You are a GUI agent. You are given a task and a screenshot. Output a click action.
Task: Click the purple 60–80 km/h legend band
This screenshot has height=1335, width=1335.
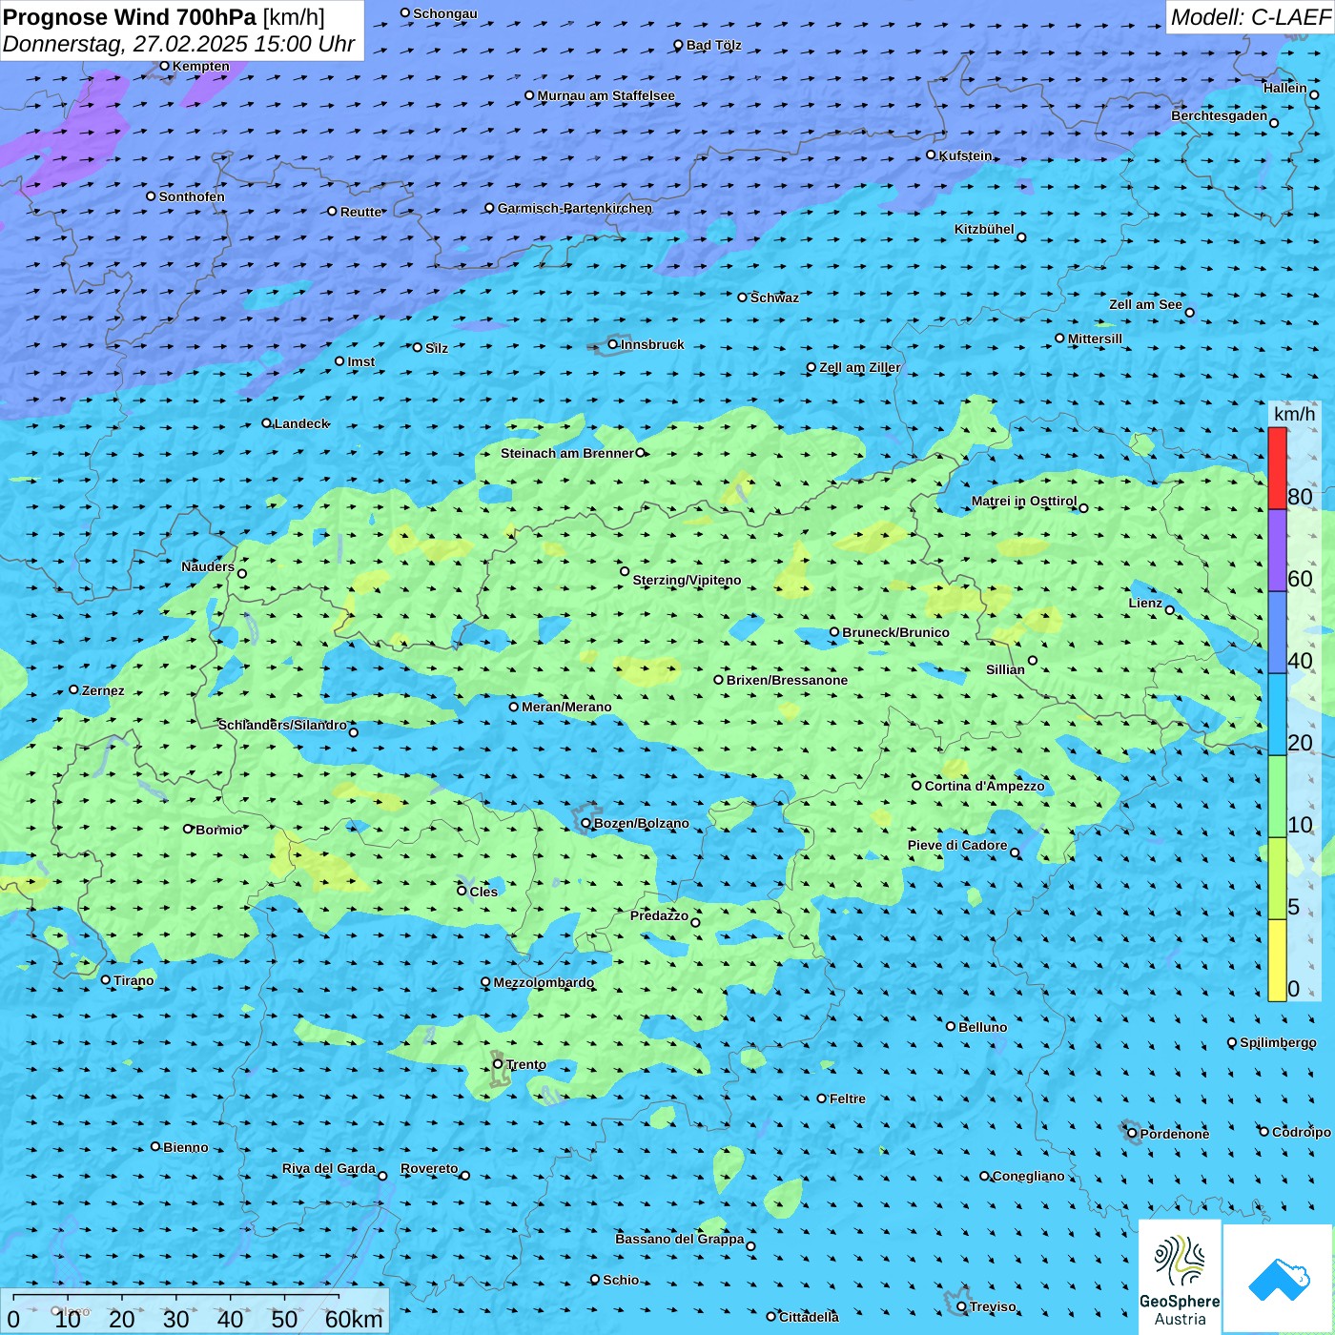[x=1277, y=550]
